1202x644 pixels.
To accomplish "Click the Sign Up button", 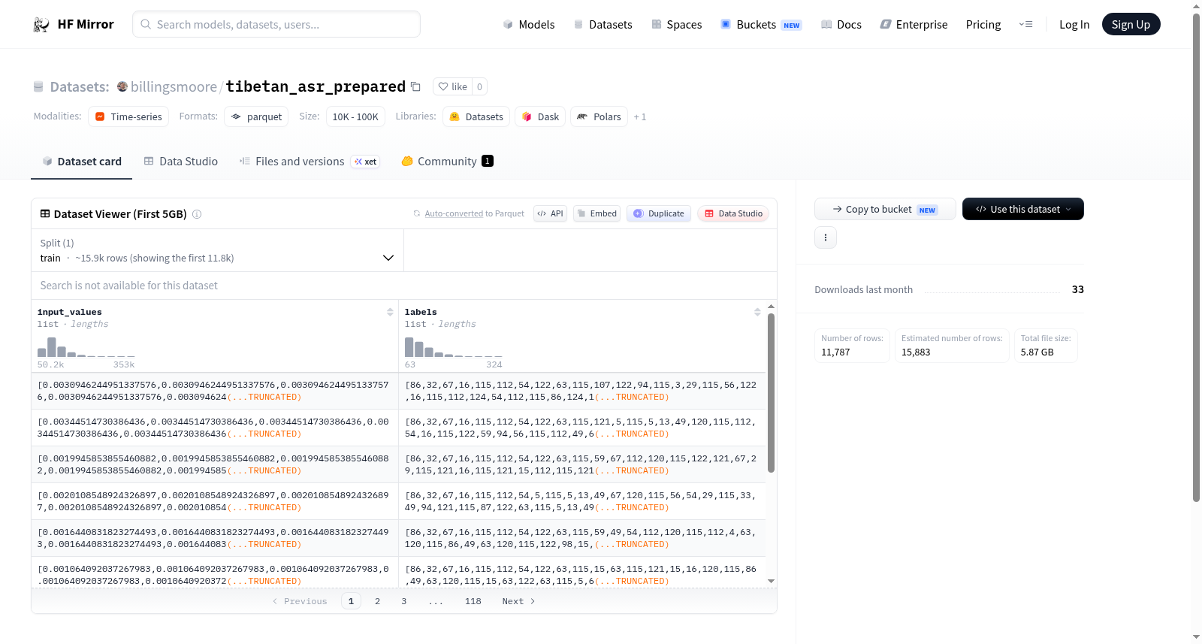I will coord(1131,24).
